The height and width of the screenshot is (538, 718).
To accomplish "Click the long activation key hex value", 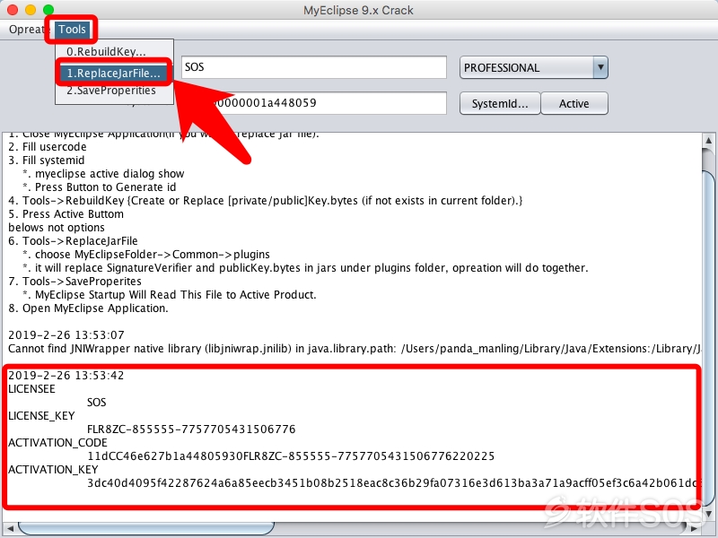I will click(x=394, y=483).
